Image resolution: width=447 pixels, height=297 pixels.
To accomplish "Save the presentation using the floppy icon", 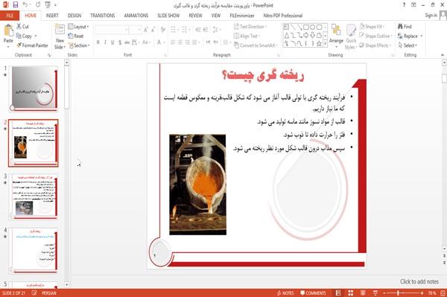I will click(16, 5).
